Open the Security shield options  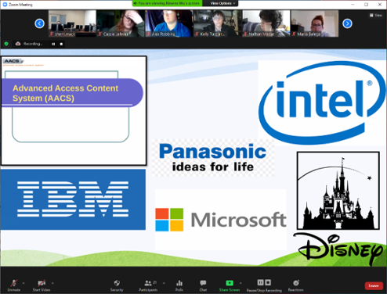pos(117,285)
